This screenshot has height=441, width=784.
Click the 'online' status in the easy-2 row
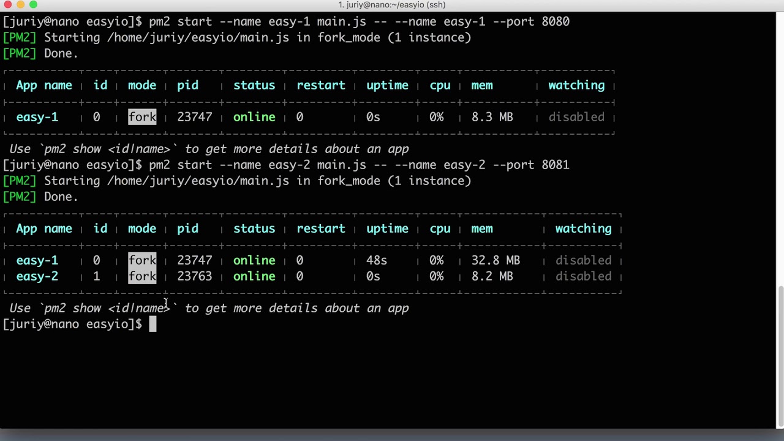254,276
